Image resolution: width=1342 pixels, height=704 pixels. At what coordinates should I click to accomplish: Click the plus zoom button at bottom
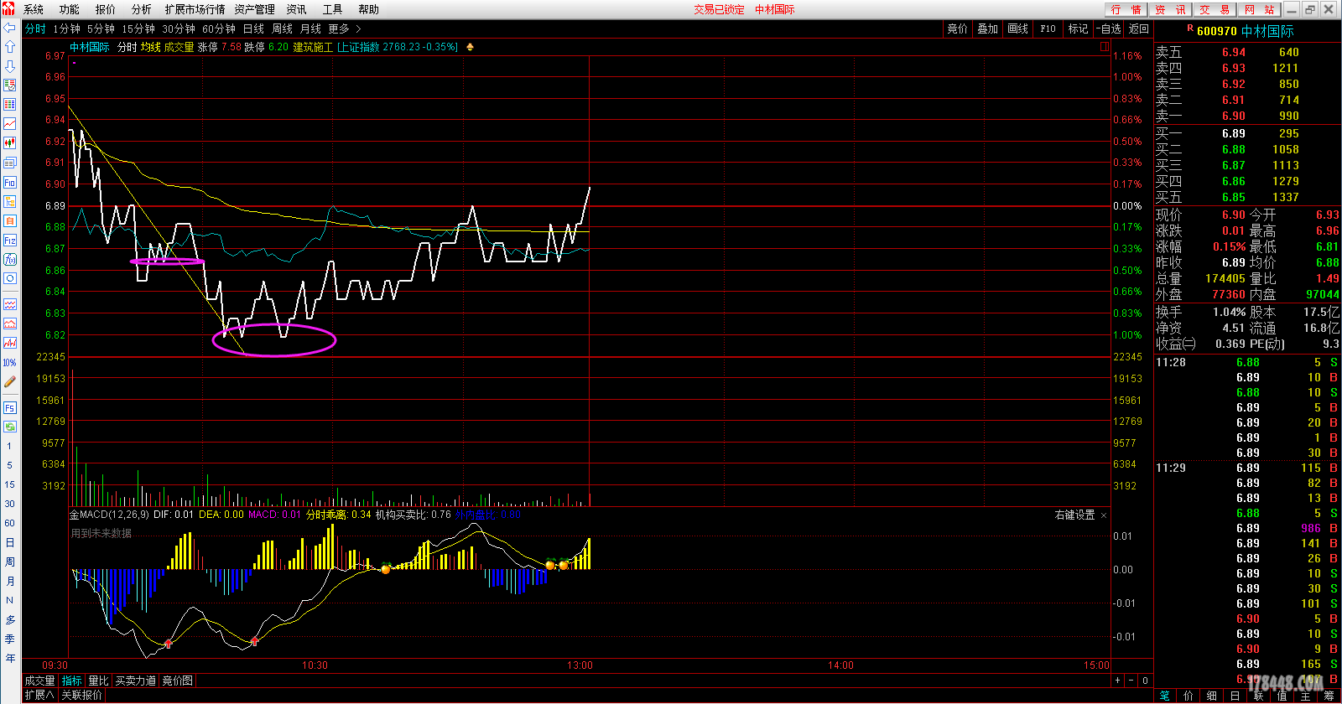click(x=1117, y=681)
